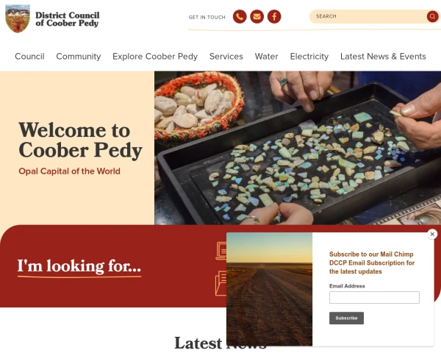Focus the Search text field
The width and height of the screenshot is (441, 353).
point(368,16)
